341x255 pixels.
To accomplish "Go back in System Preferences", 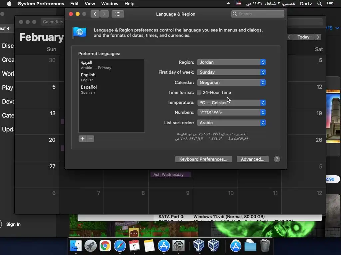I will (x=95, y=14).
